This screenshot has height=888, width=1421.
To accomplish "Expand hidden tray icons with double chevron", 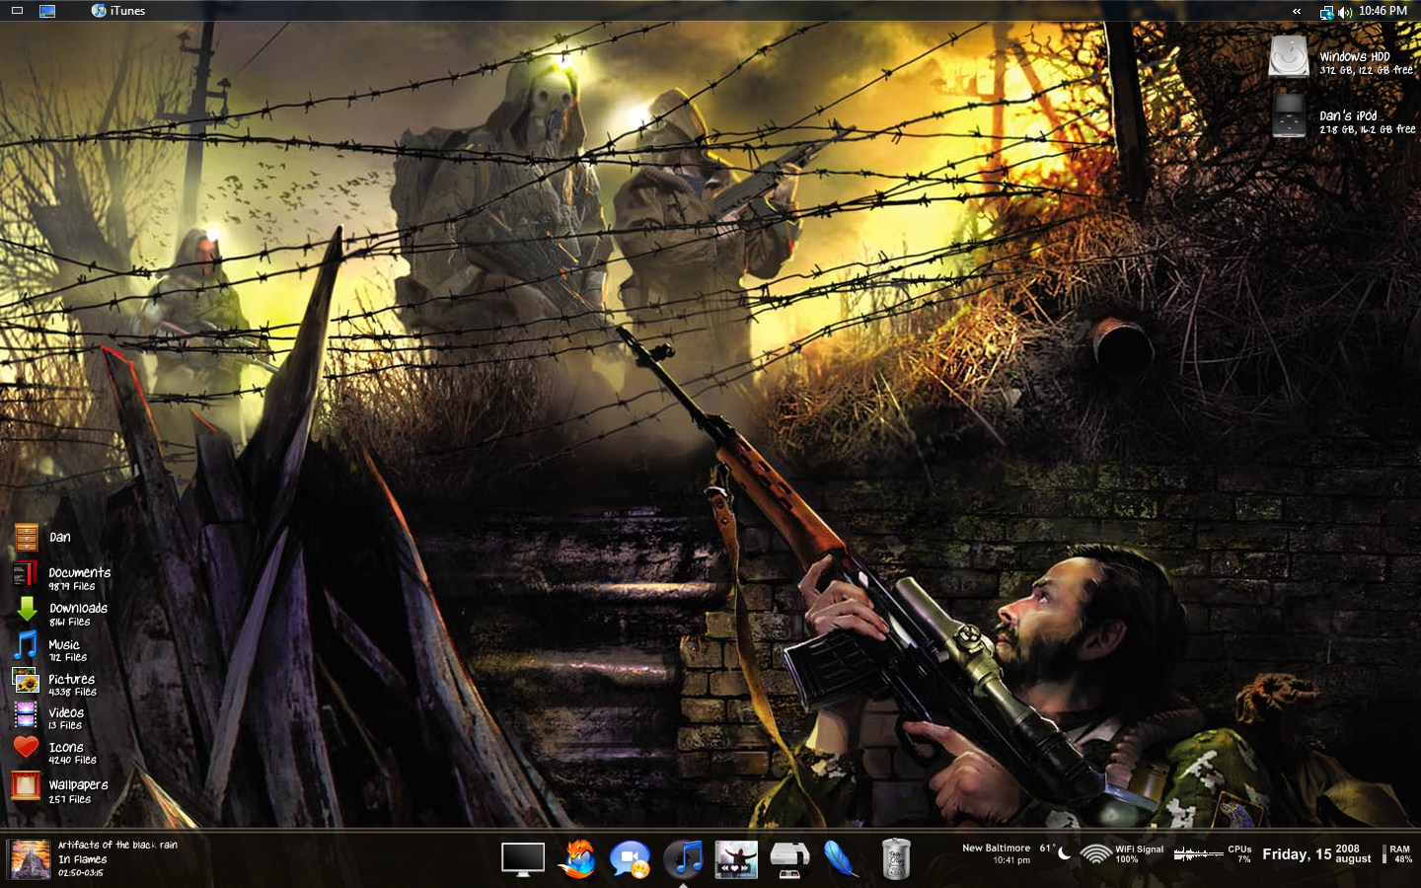I will pyautogui.click(x=1297, y=11).
